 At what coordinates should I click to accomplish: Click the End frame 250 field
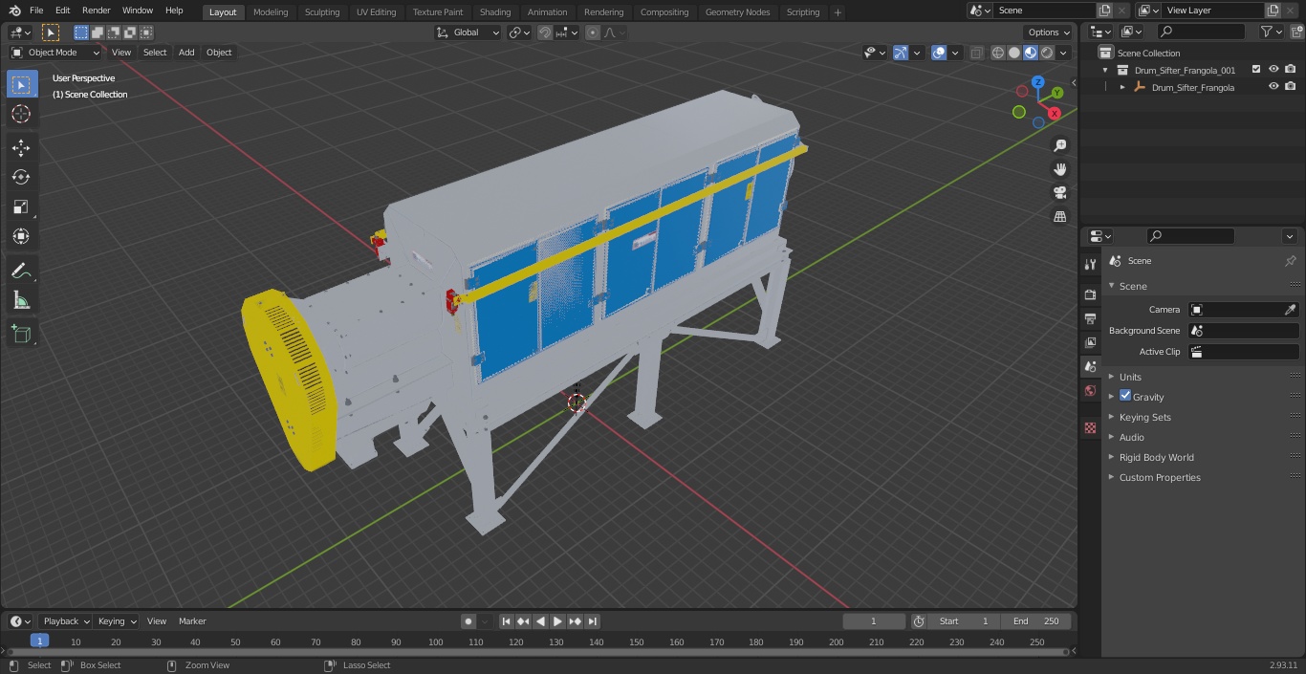1036,621
